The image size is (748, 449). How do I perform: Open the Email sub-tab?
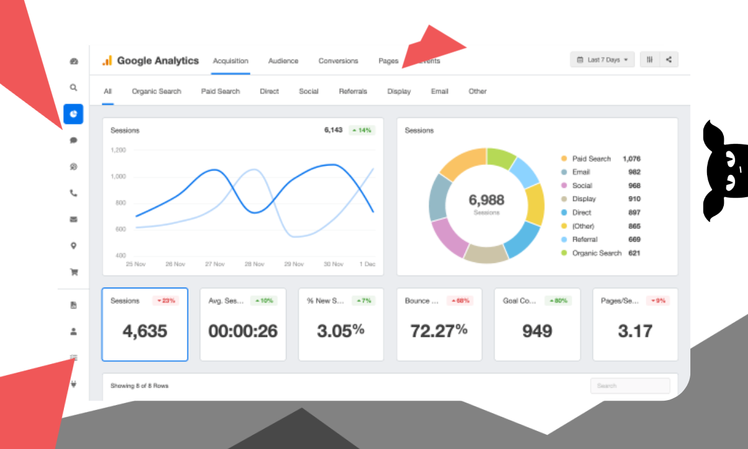[440, 91]
